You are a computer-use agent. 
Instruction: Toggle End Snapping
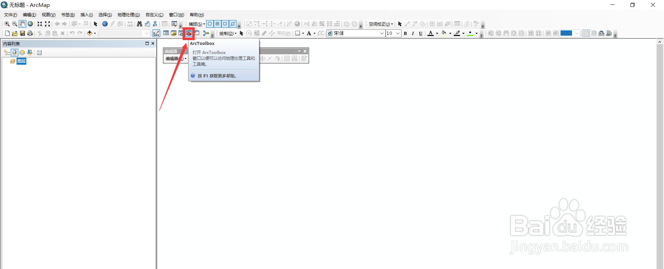pos(218,24)
